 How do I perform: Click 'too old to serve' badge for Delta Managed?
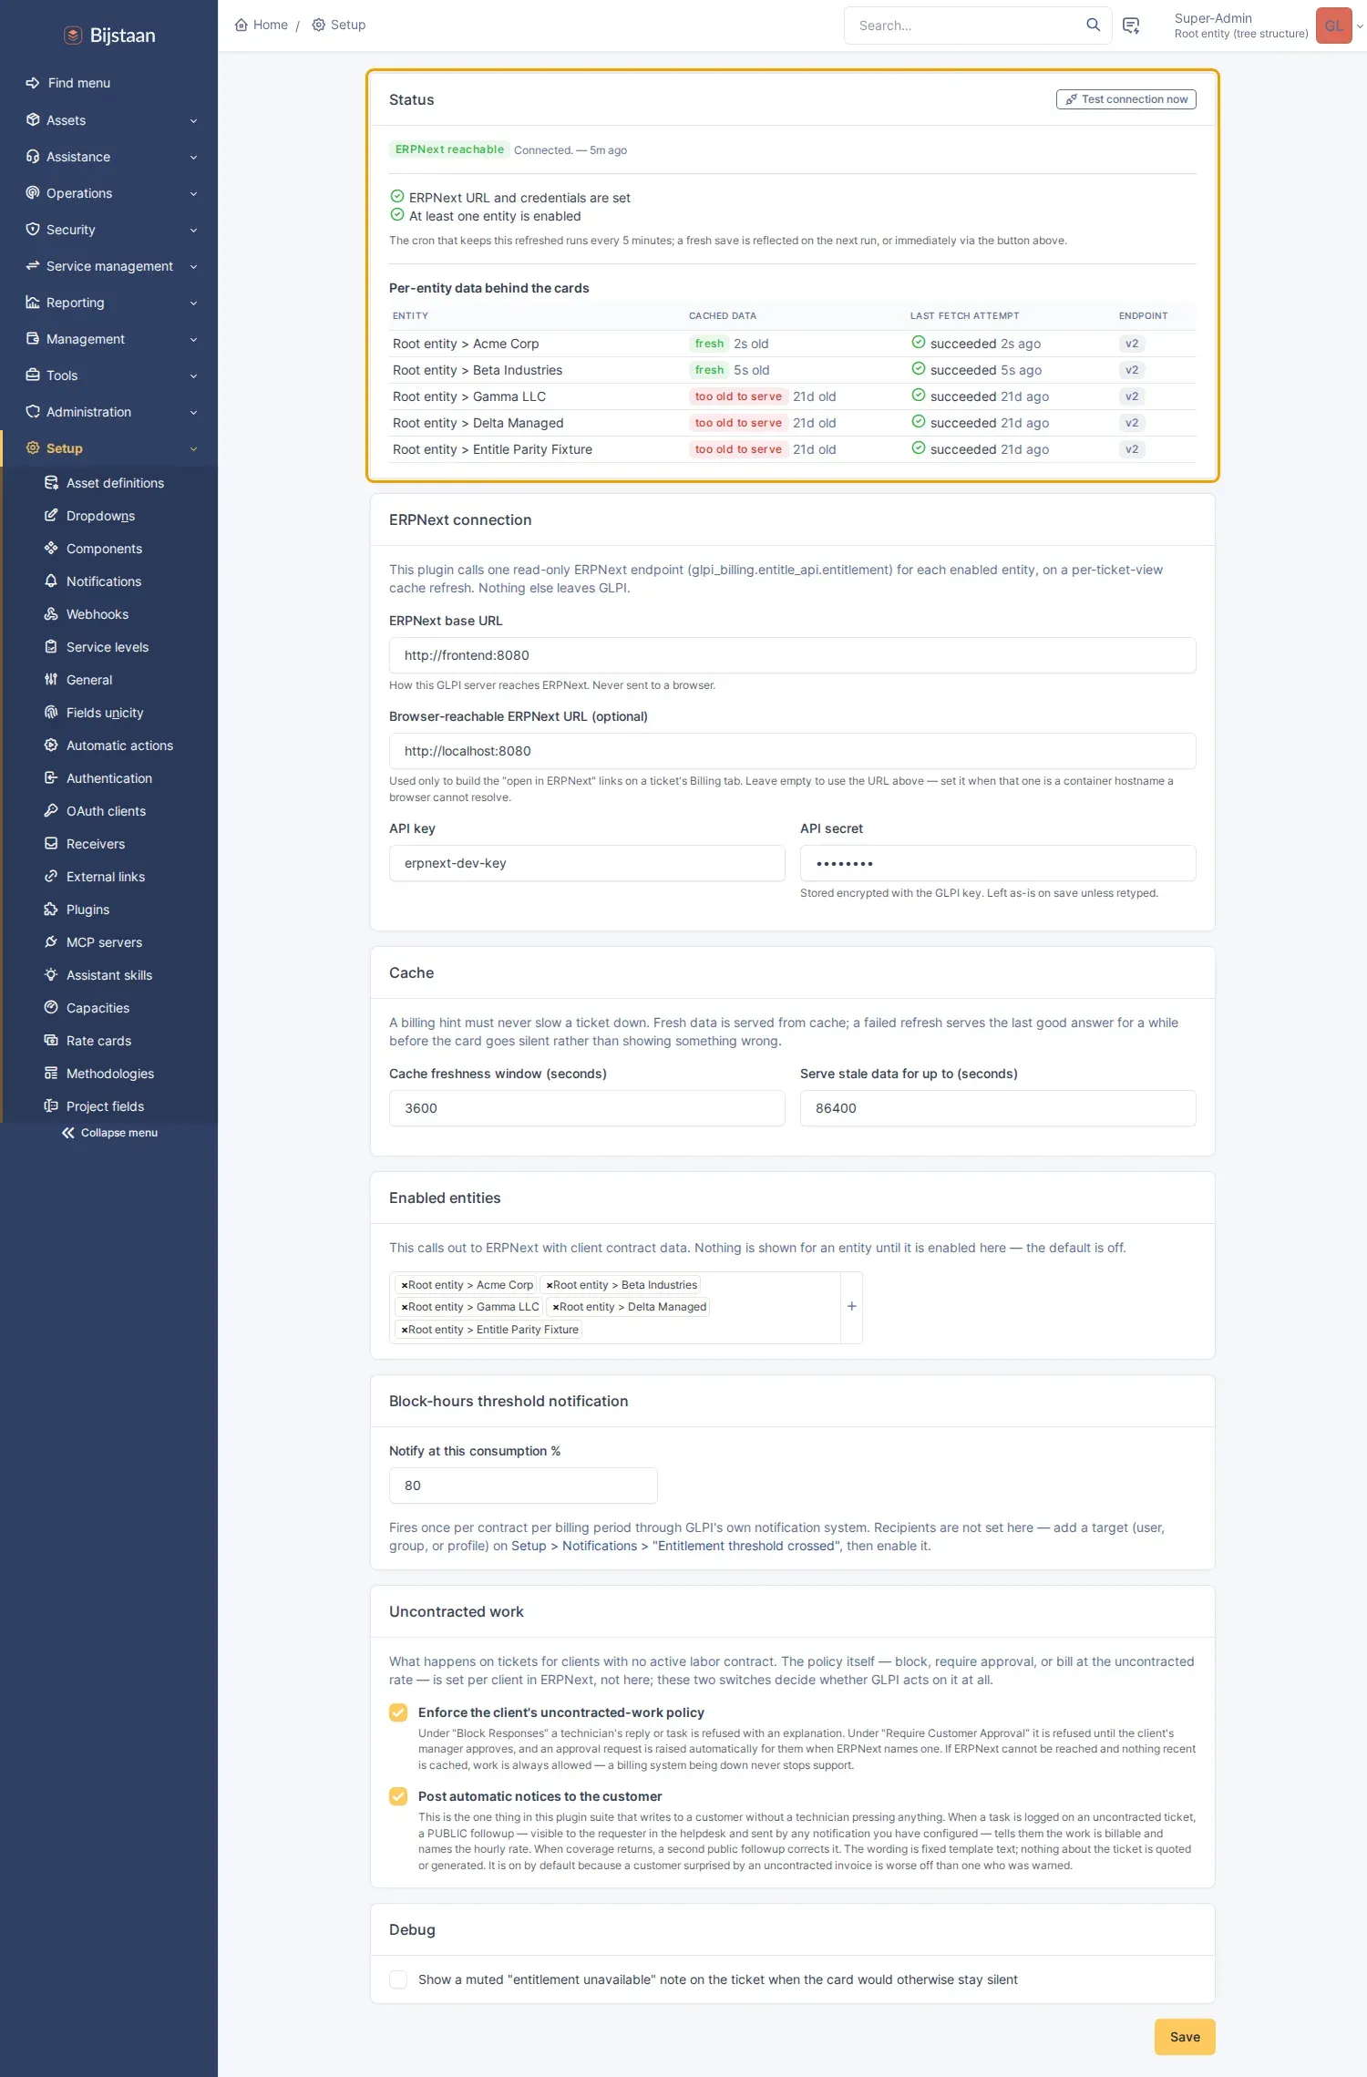tap(738, 423)
